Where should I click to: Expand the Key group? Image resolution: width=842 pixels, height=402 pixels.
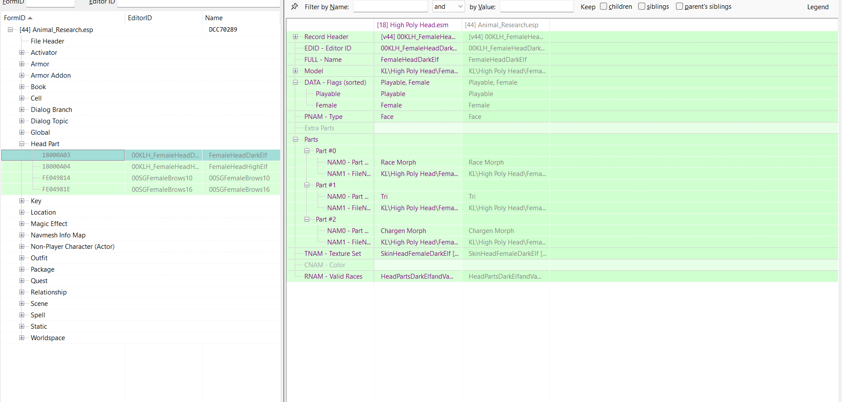click(22, 201)
